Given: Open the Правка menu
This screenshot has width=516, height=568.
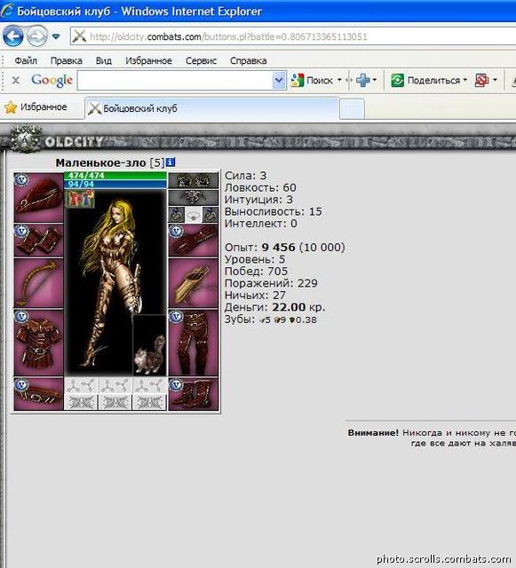Looking at the screenshot, I should click(67, 60).
